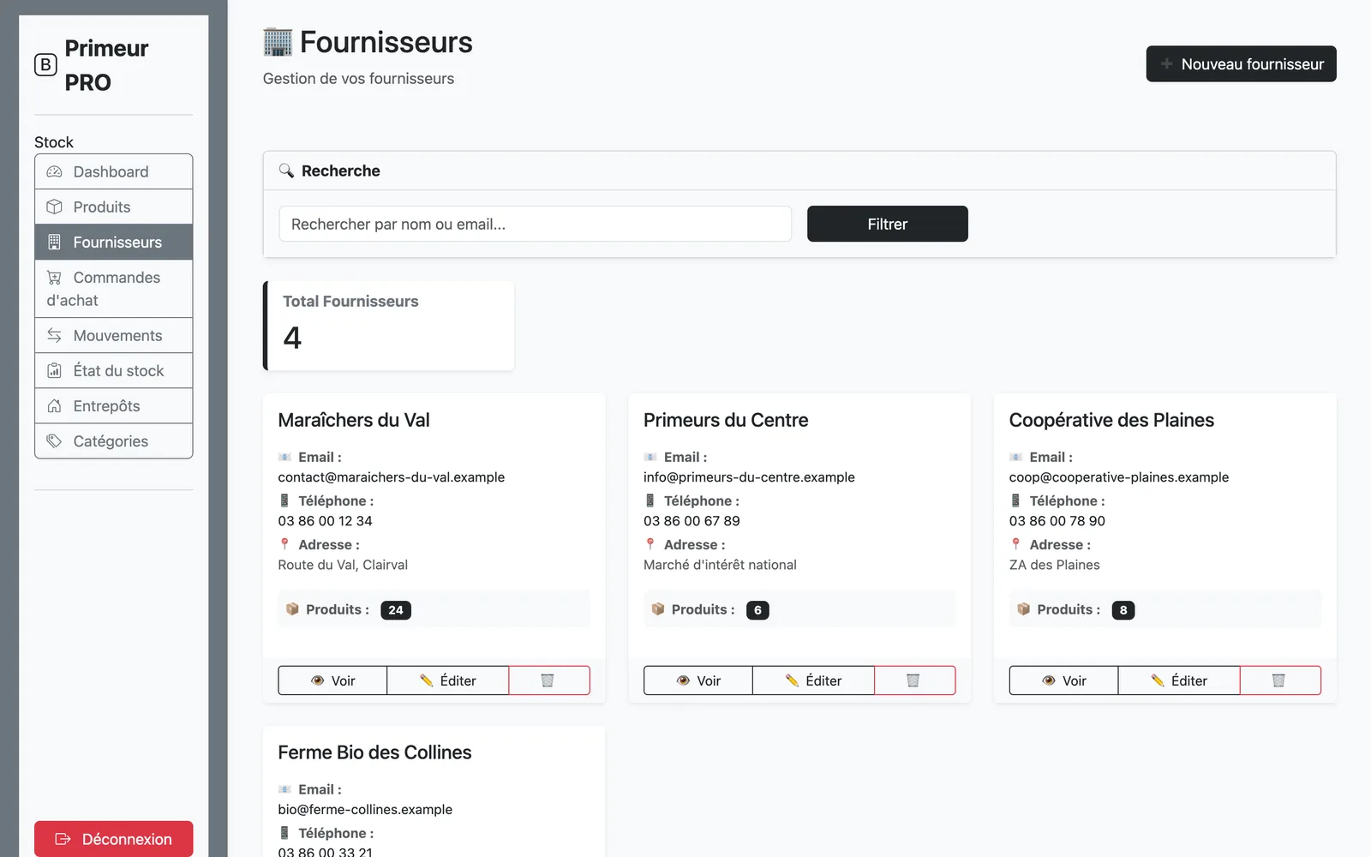Navigate to Mouvements page
Viewport: 1371px width, 857px height.
[x=113, y=336]
